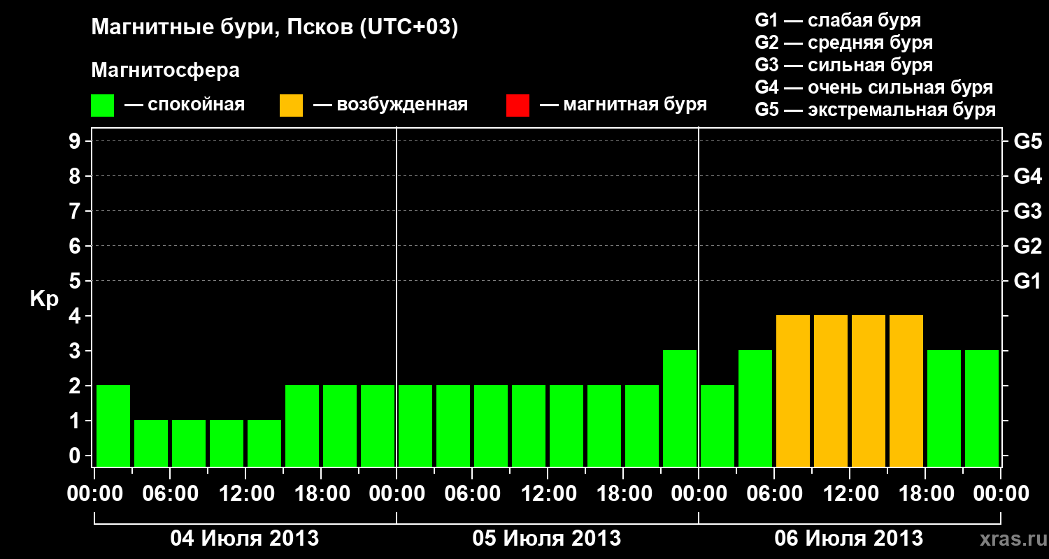Image resolution: width=1049 pixels, height=559 pixels.
Task: Click the '06:00' time label under 06 Июля
Action: [x=774, y=493]
